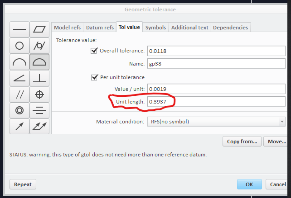Go to the Additional text tab

[x=189, y=28]
